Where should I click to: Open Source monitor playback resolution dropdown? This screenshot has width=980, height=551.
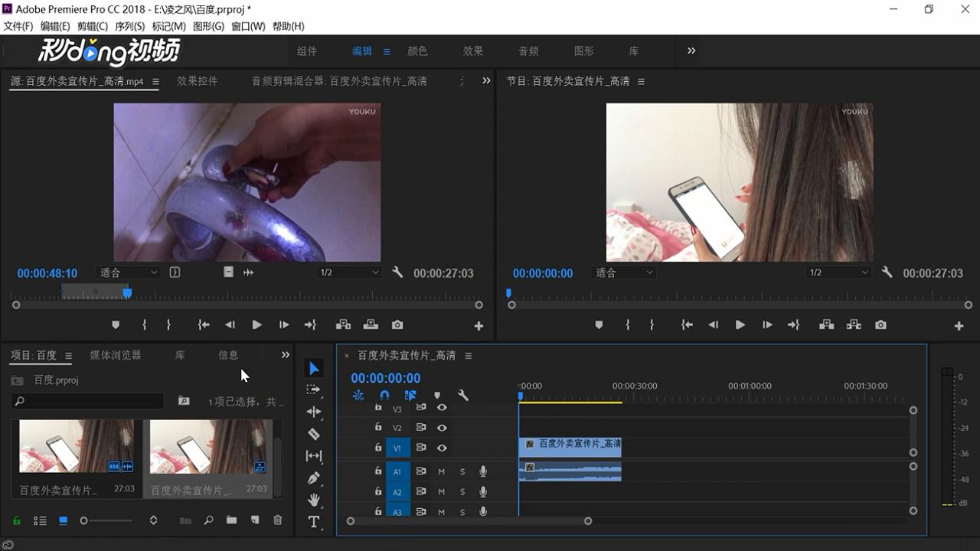coord(349,272)
